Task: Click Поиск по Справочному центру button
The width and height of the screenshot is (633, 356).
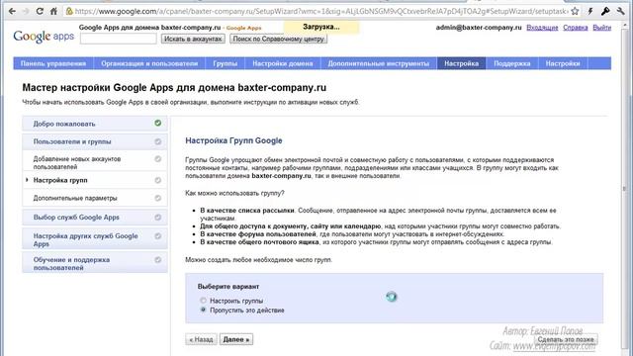Action: pos(278,39)
